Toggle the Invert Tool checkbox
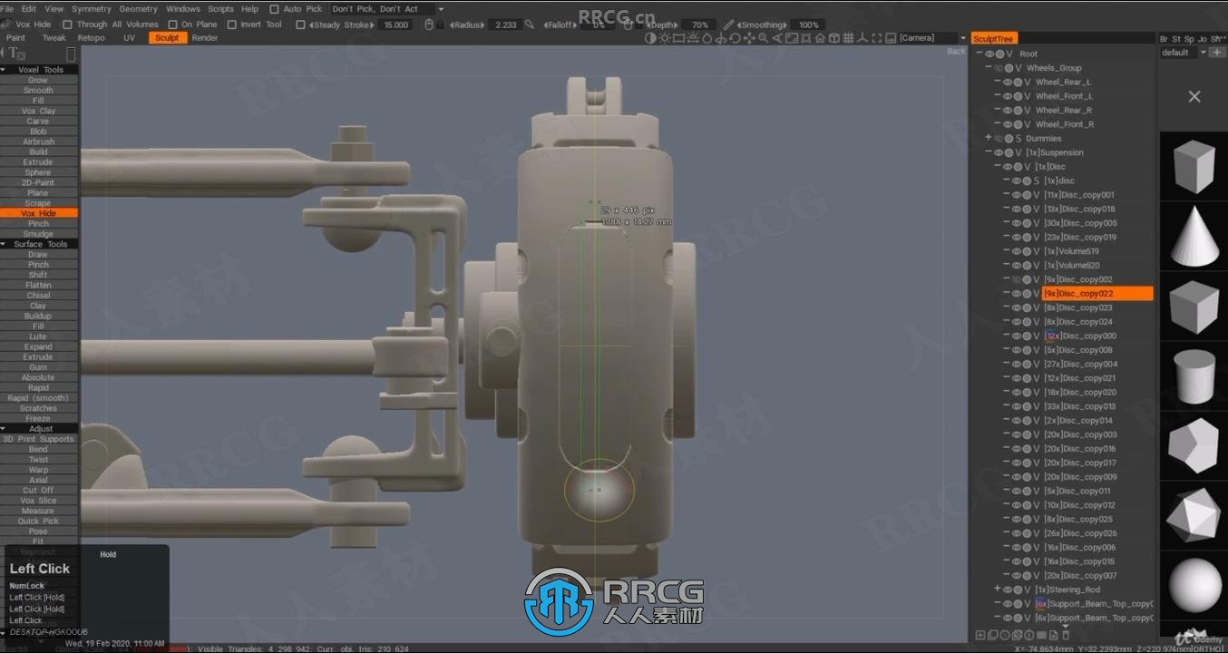The image size is (1228, 653). 231,24
